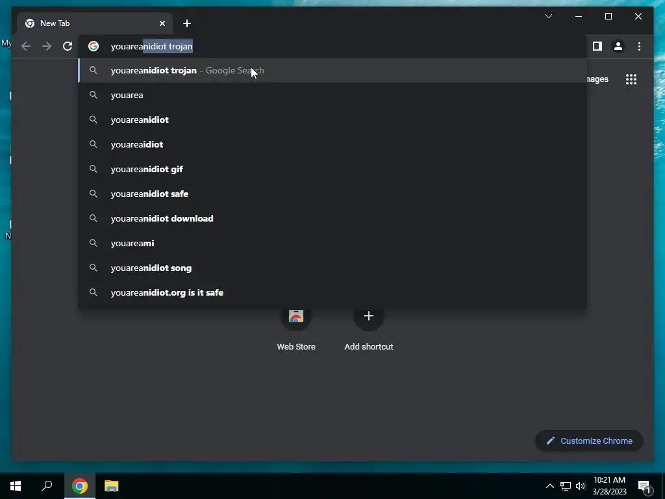Open the Google apps grid icon
This screenshot has width=665, height=499.
pyautogui.click(x=631, y=79)
